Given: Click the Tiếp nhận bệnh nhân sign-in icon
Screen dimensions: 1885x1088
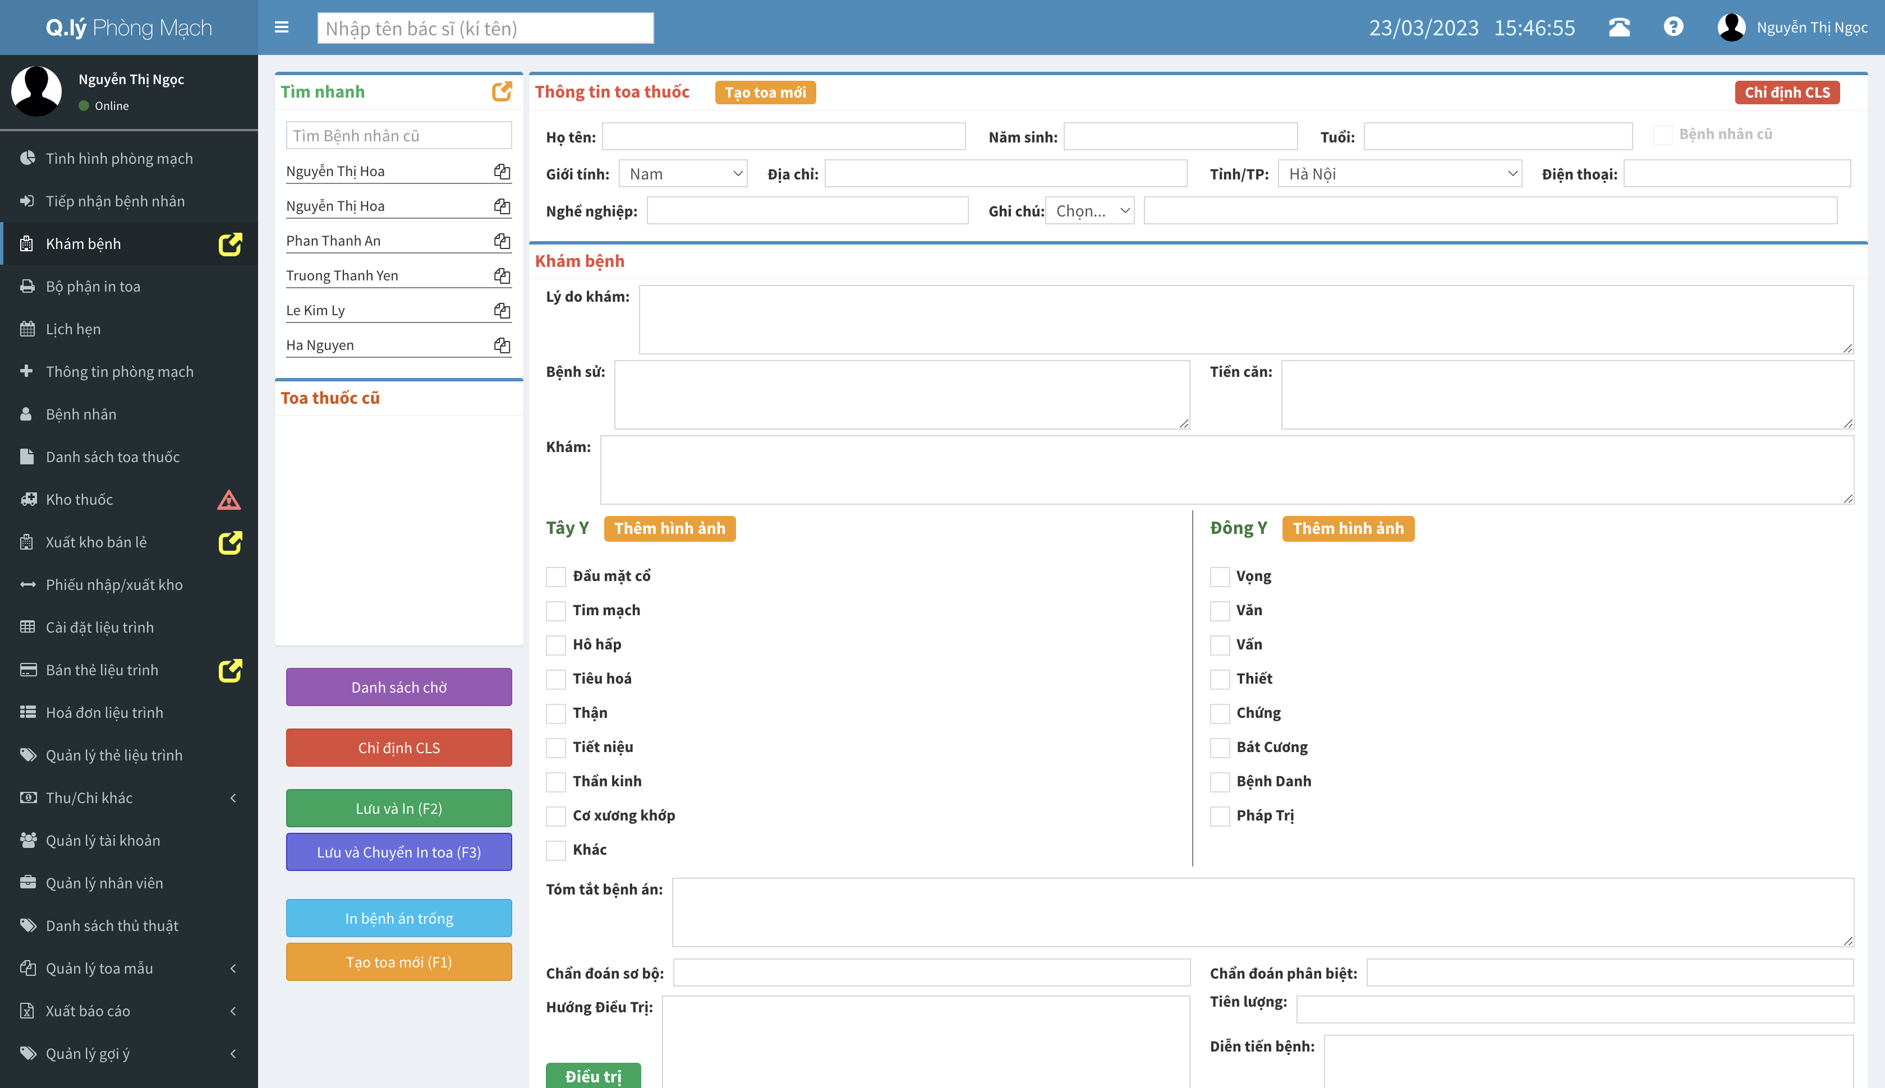Looking at the screenshot, I should [27, 200].
